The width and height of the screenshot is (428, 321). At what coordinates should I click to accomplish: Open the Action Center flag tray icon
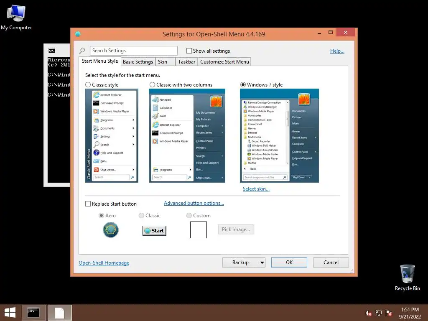point(389,313)
